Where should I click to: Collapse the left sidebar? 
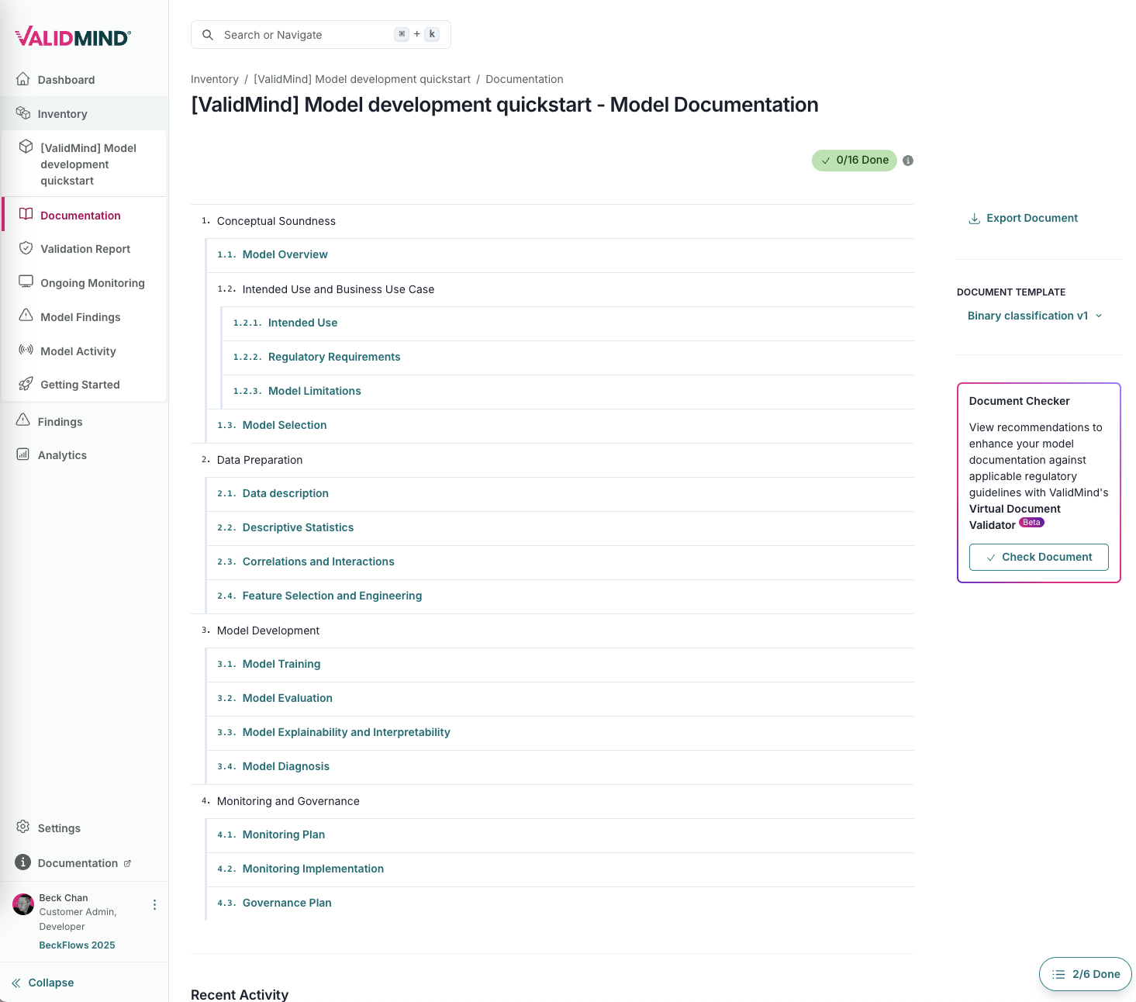(43, 983)
